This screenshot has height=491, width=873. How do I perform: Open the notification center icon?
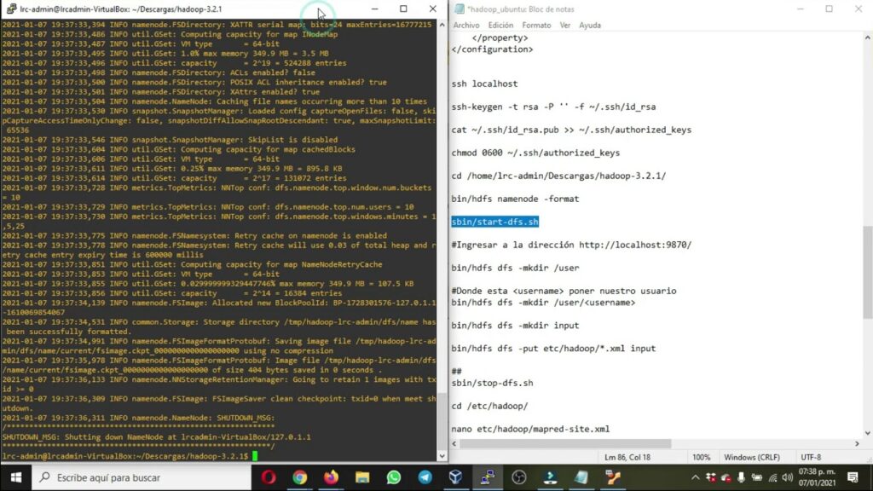(x=853, y=477)
